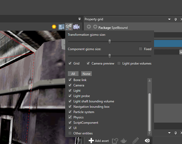Uncheck the Bone link gizmo
182x144 pixels.
click(x=70, y=80)
